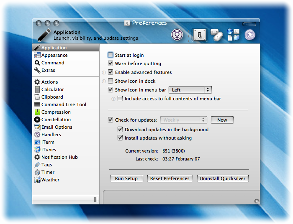Open the Plug-ins puzzle piece icon
Screen dimensions: 293x224
pyautogui.click(x=250, y=35)
